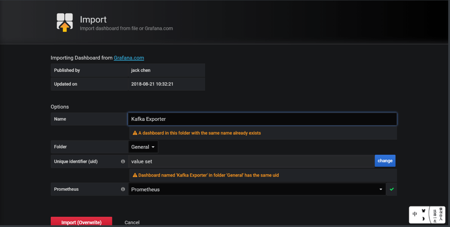The image size is (450, 227).
Task: Click the warning icon for duplicate name
Action: click(135, 133)
